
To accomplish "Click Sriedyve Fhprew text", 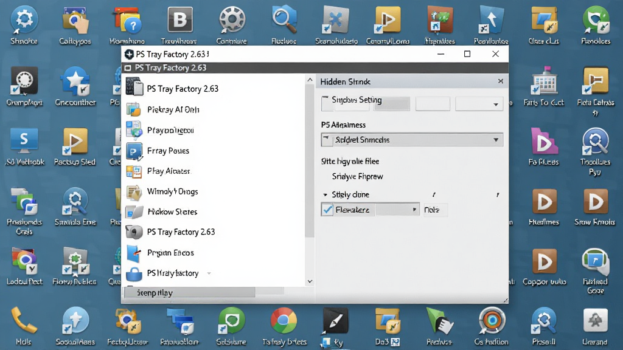I will pos(358,177).
